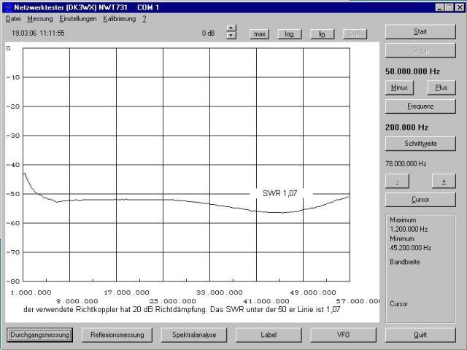Switch to Spektralanalyse mode
The width and height of the screenshot is (467, 350).
click(193, 335)
